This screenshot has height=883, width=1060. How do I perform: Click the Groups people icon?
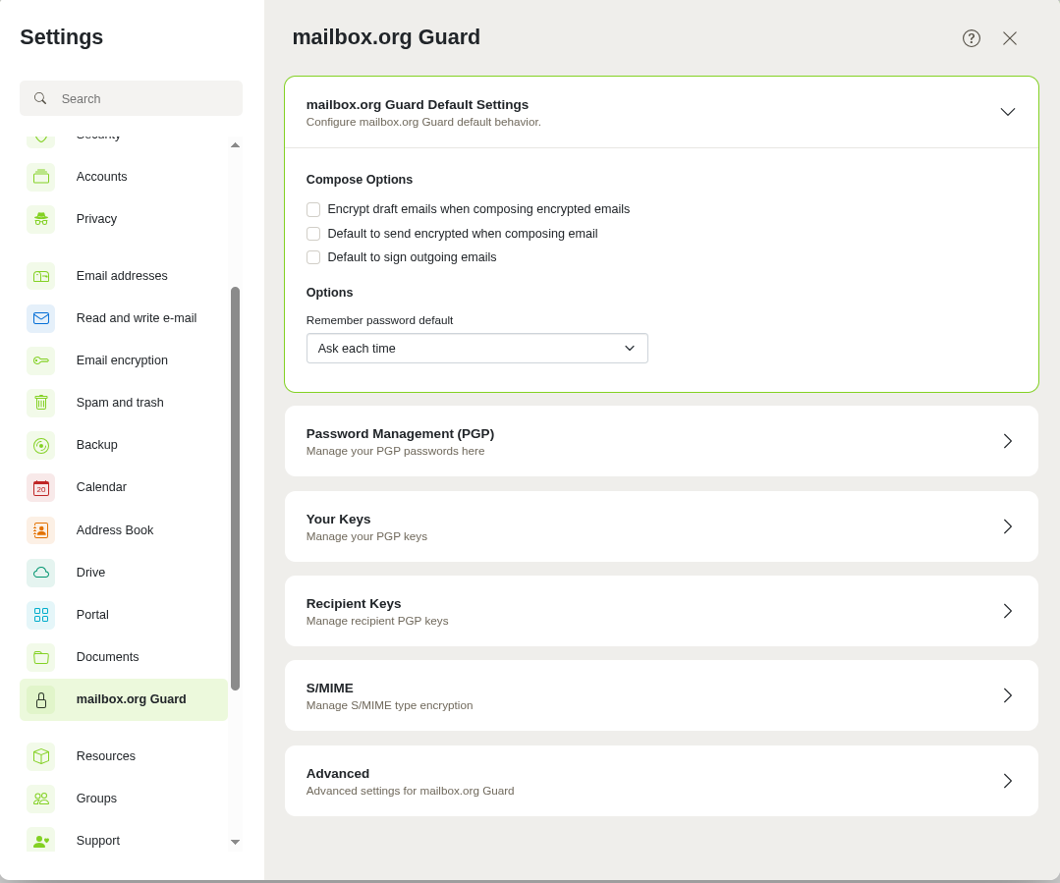click(x=41, y=799)
